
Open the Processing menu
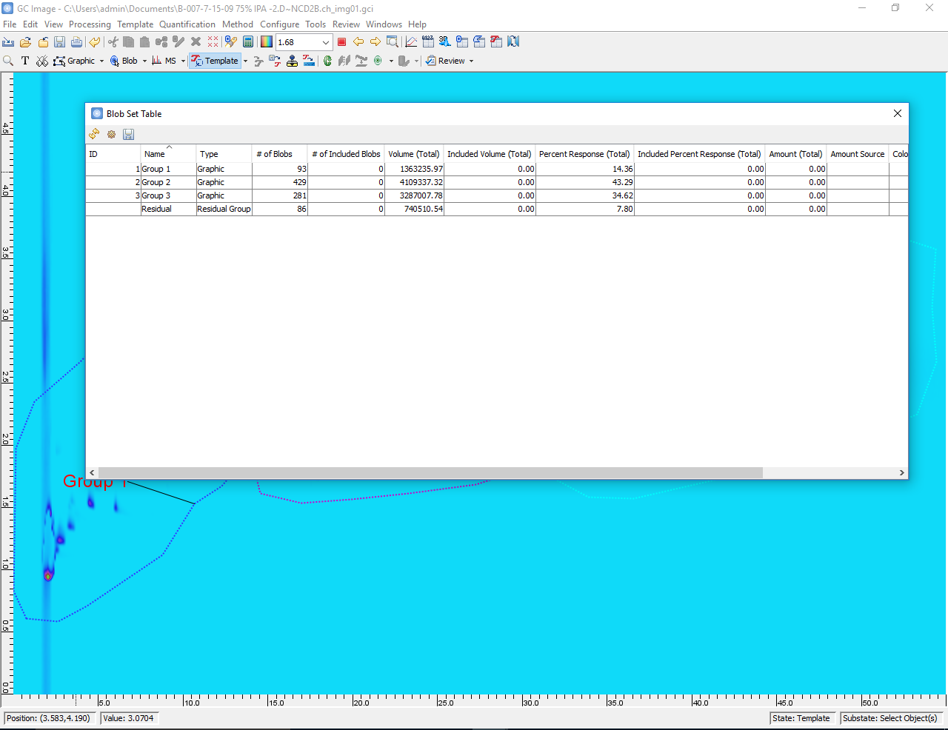[x=90, y=24]
